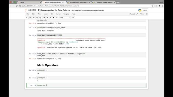The height and width of the screenshot is (97, 173).
Task: Open the Edit menu
Action: pos(33,14)
